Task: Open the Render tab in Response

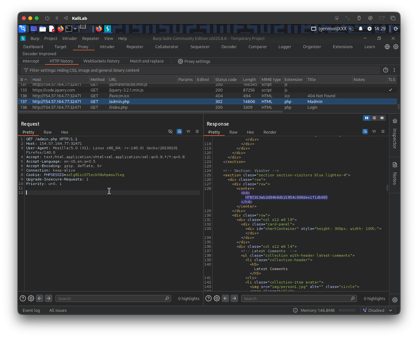Action: 270,132
